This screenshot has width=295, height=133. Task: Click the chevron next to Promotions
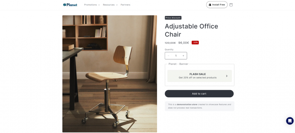coord(99,5)
